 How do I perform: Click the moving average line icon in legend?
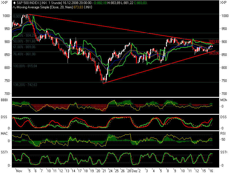pos(14,7)
